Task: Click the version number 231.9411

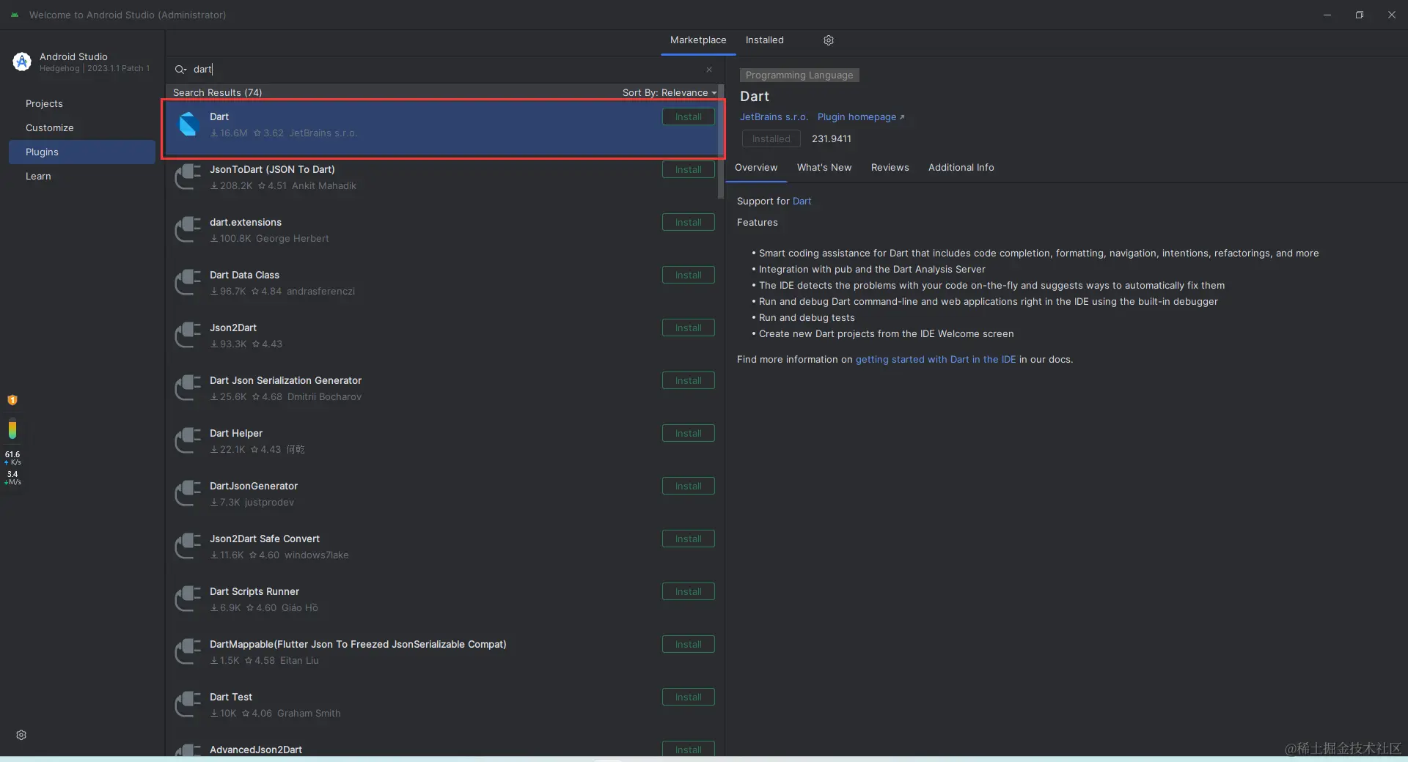Action: point(832,139)
